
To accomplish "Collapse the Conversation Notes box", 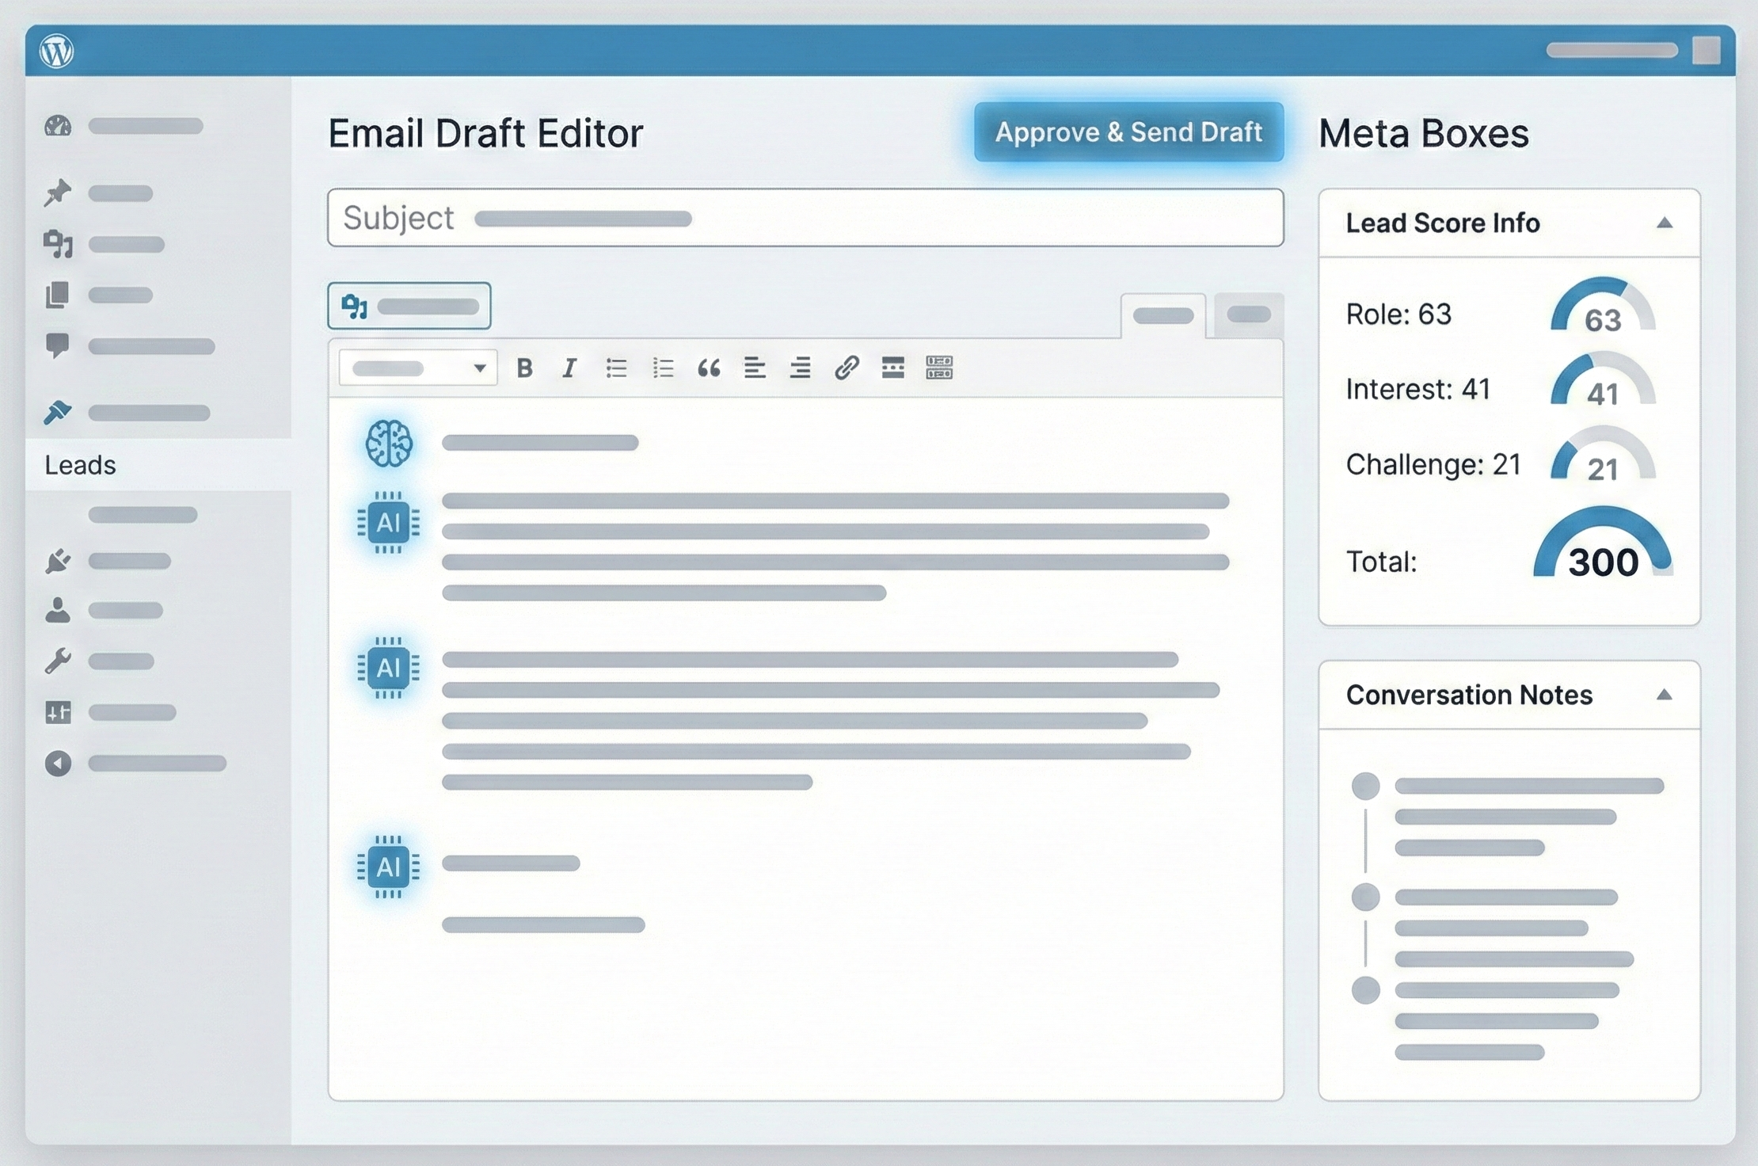I will 1665,695.
